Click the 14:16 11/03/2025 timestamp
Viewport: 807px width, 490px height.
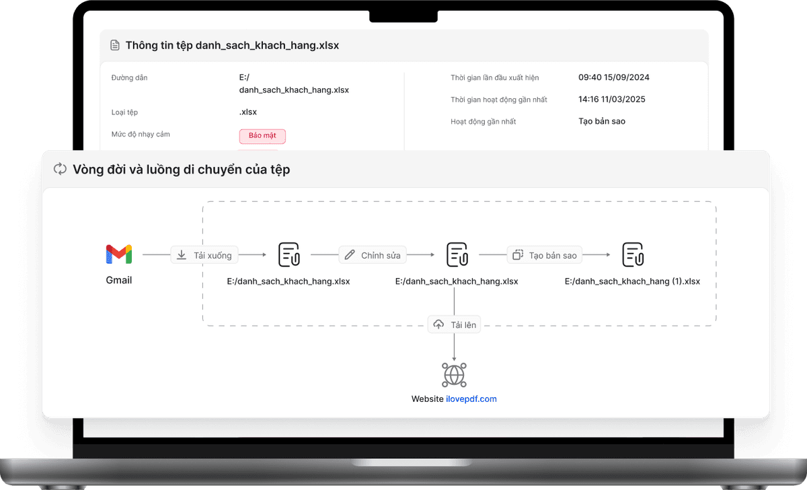pos(612,99)
